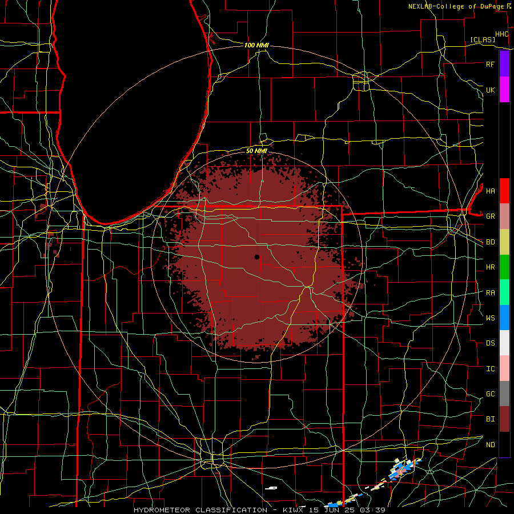
Task: Click the WS legend label
Action: [x=490, y=318]
